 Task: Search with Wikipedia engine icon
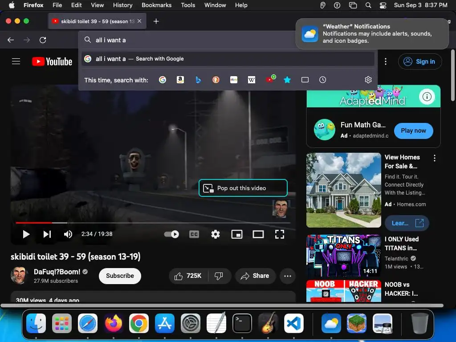coord(252,80)
